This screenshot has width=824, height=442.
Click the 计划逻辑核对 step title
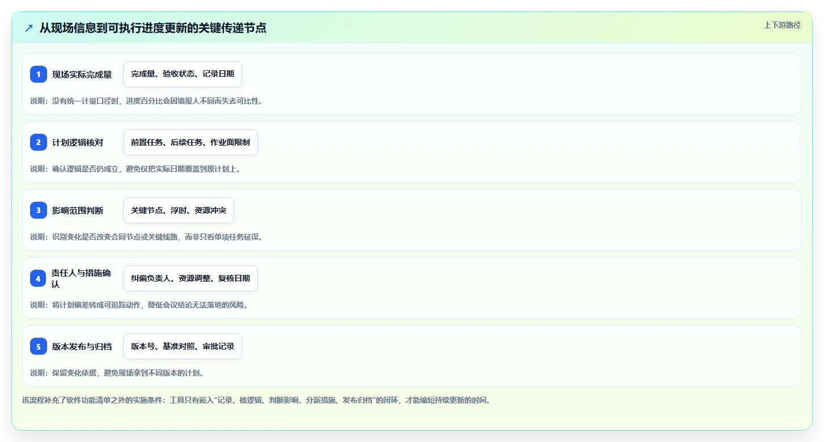pos(78,142)
